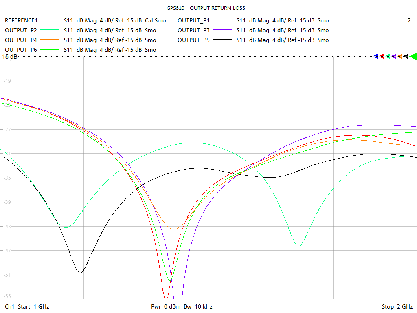Click OUTPUT_P5's 'S11 dB Mag' settings text
This screenshot has height=313, width=417.
(252, 40)
